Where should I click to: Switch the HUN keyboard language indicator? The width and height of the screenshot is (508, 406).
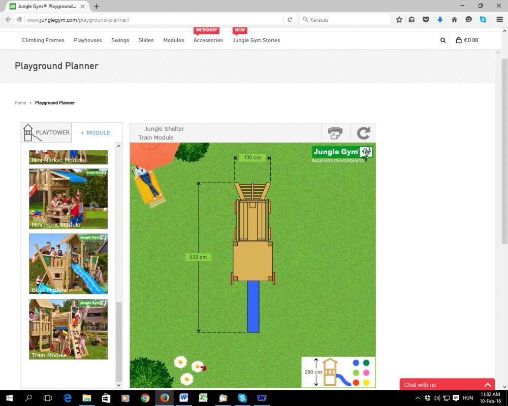(x=468, y=398)
